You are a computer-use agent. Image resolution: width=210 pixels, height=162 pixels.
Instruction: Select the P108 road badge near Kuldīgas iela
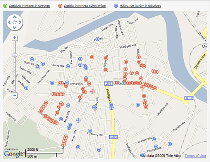coord(108,84)
